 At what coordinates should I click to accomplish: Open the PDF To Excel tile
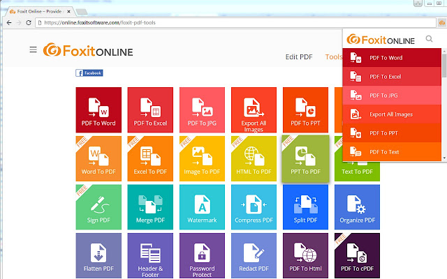coord(150,110)
